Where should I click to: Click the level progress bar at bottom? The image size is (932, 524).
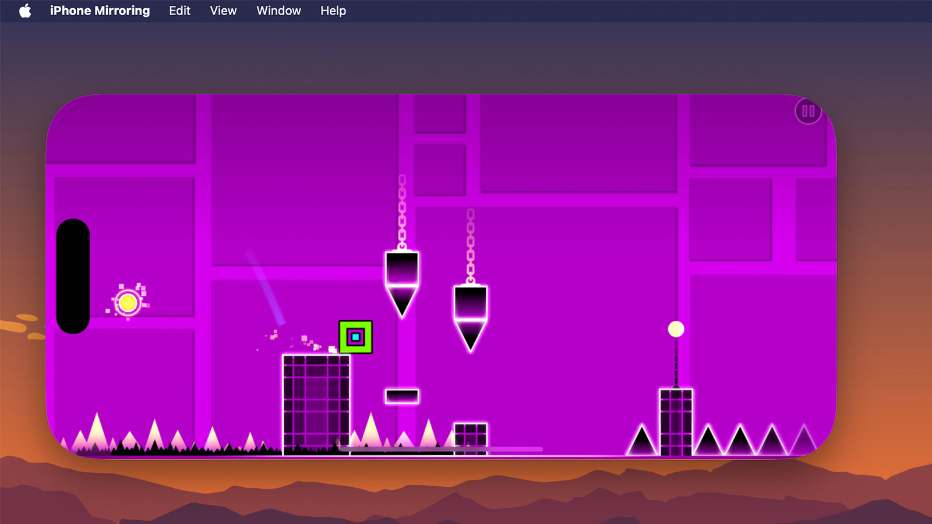tap(441, 449)
